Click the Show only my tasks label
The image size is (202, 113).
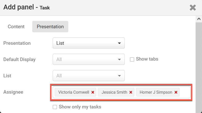click(80, 107)
